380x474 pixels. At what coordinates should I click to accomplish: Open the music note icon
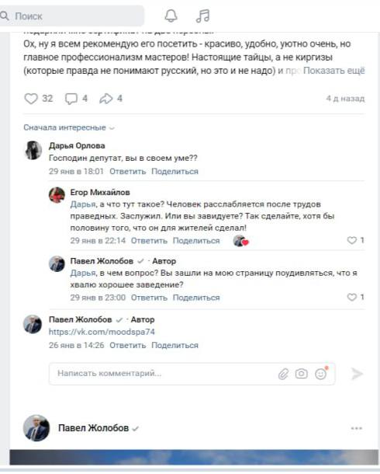click(202, 16)
